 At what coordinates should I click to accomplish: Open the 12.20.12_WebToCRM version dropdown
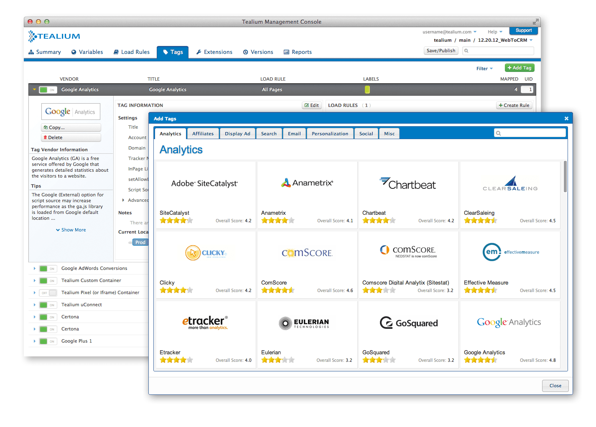tap(505, 40)
